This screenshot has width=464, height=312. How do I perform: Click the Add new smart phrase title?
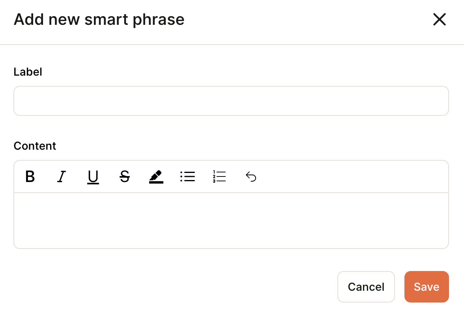(x=99, y=20)
